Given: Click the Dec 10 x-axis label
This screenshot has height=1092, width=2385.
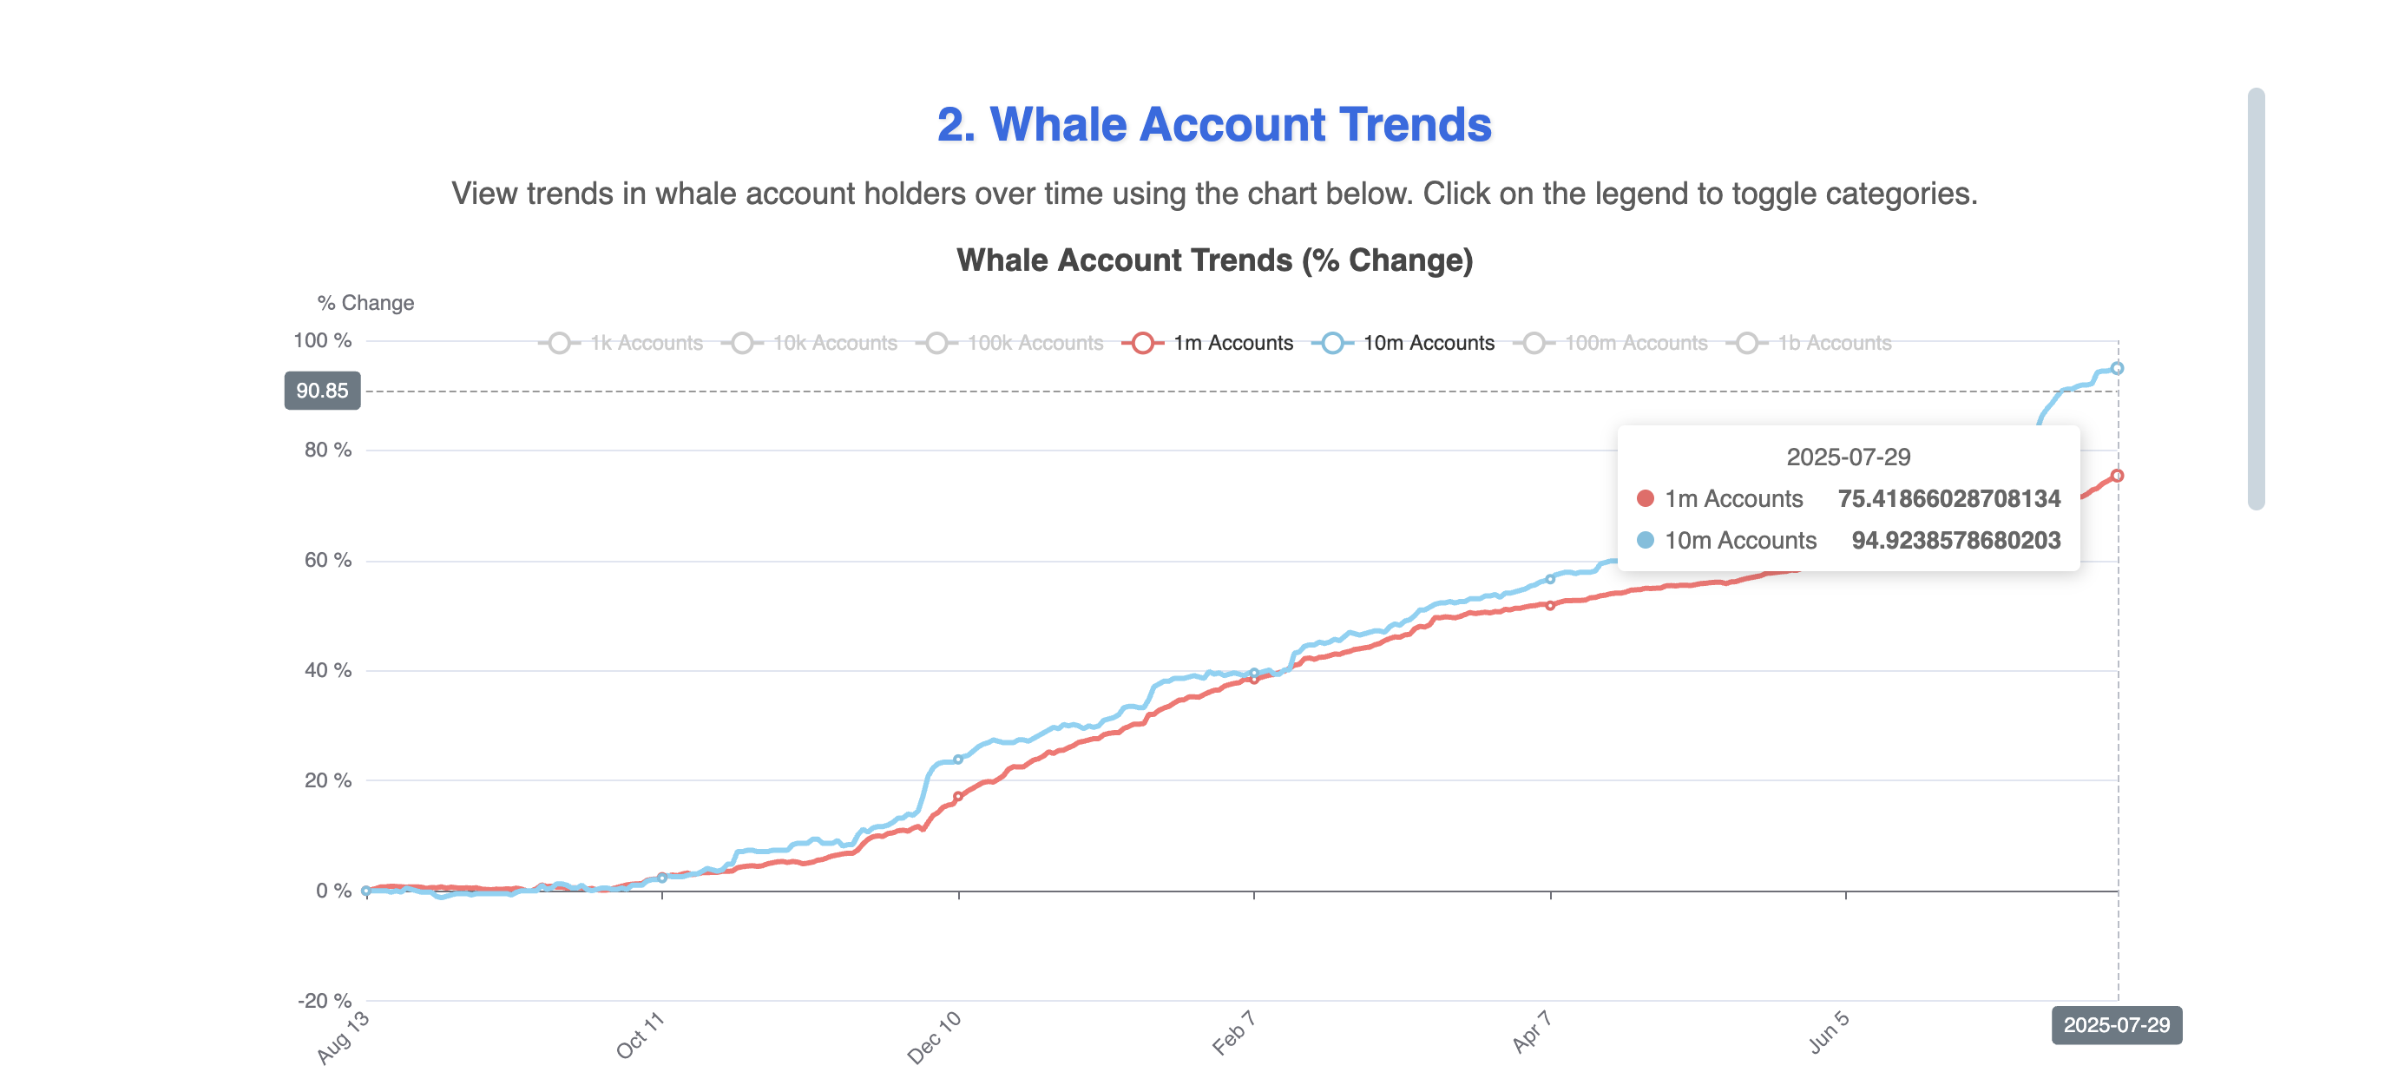Looking at the screenshot, I should point(934,1037).
